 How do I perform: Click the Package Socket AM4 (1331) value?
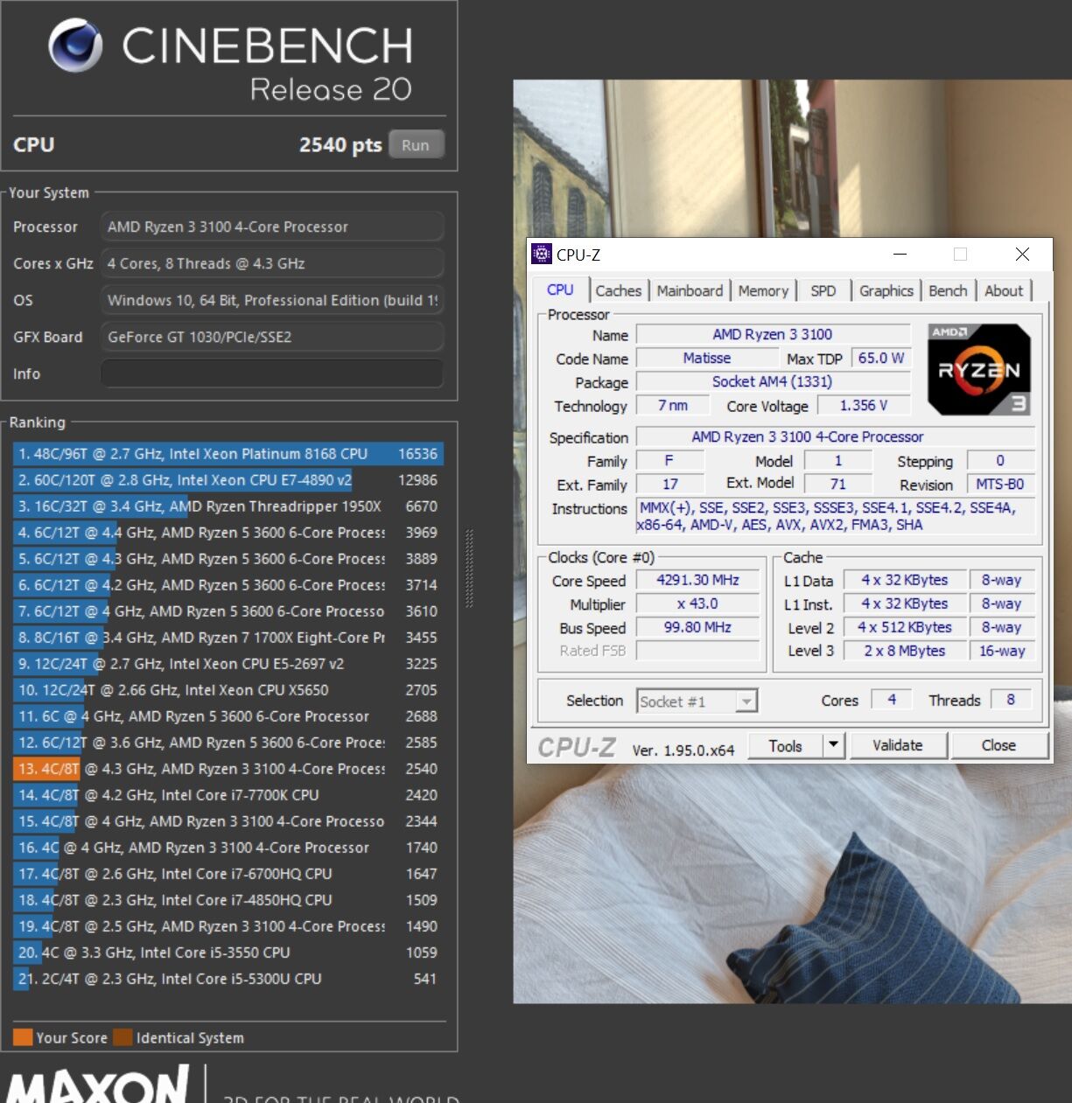click(772, 381)
